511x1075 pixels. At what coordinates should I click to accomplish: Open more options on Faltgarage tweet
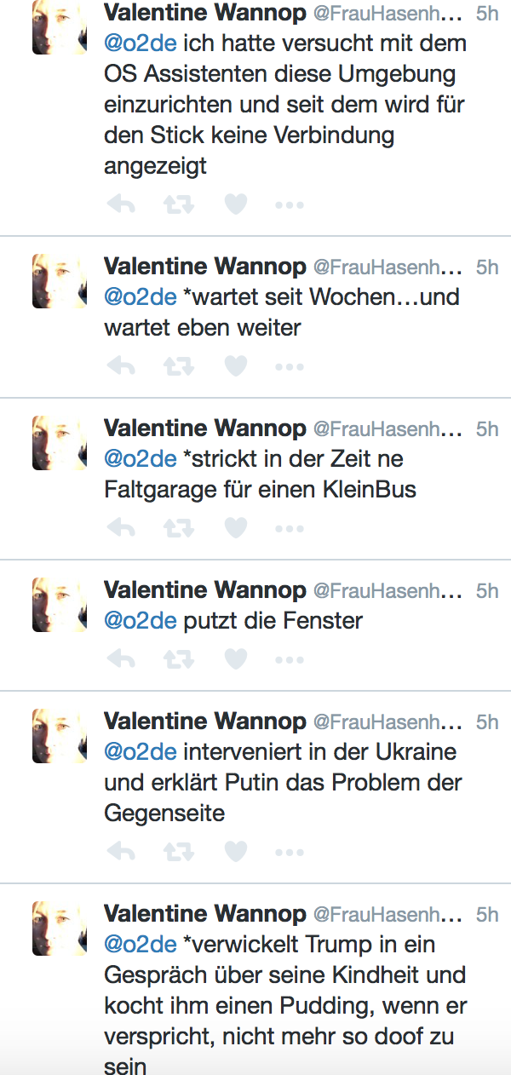click(290, 529)
